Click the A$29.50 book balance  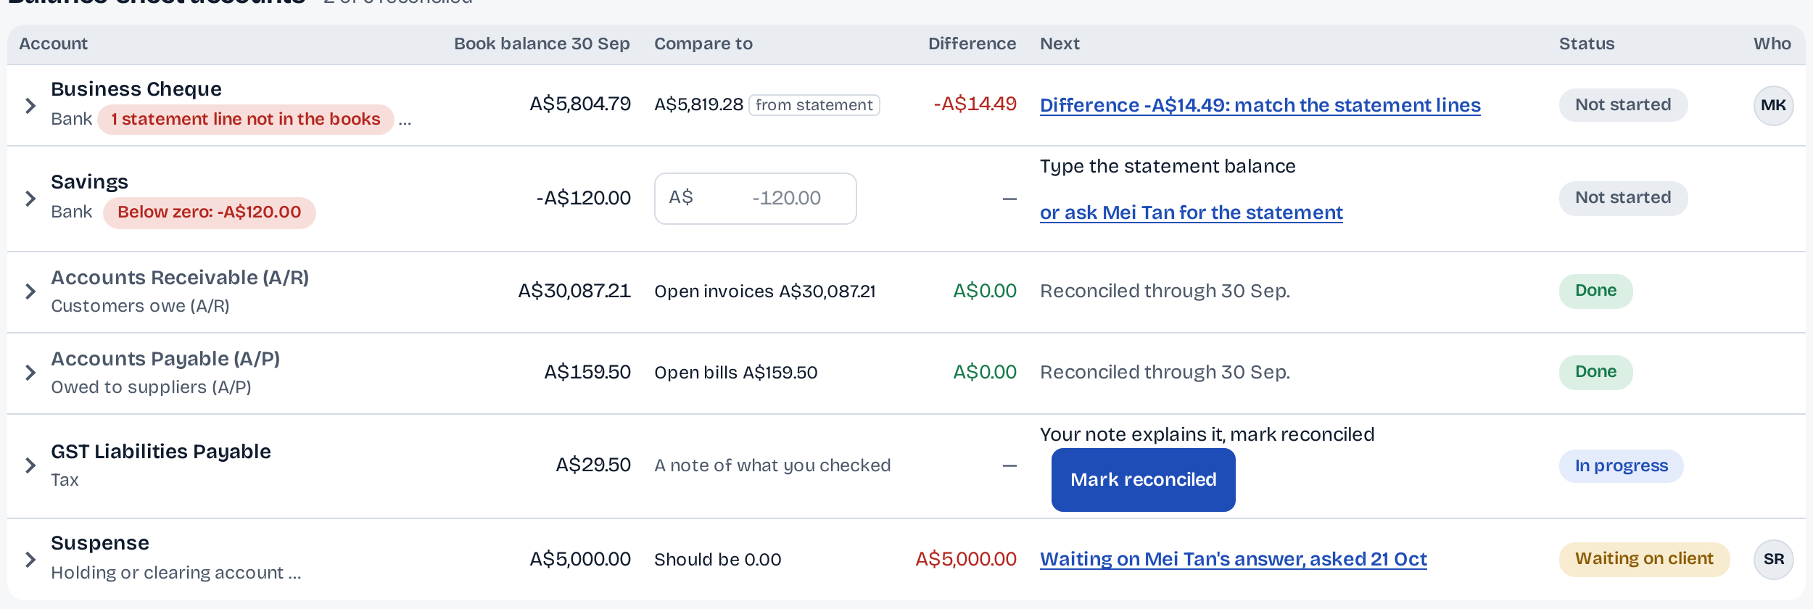point(593,465)
